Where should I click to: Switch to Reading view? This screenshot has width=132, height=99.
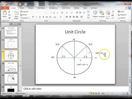[96, 94]
